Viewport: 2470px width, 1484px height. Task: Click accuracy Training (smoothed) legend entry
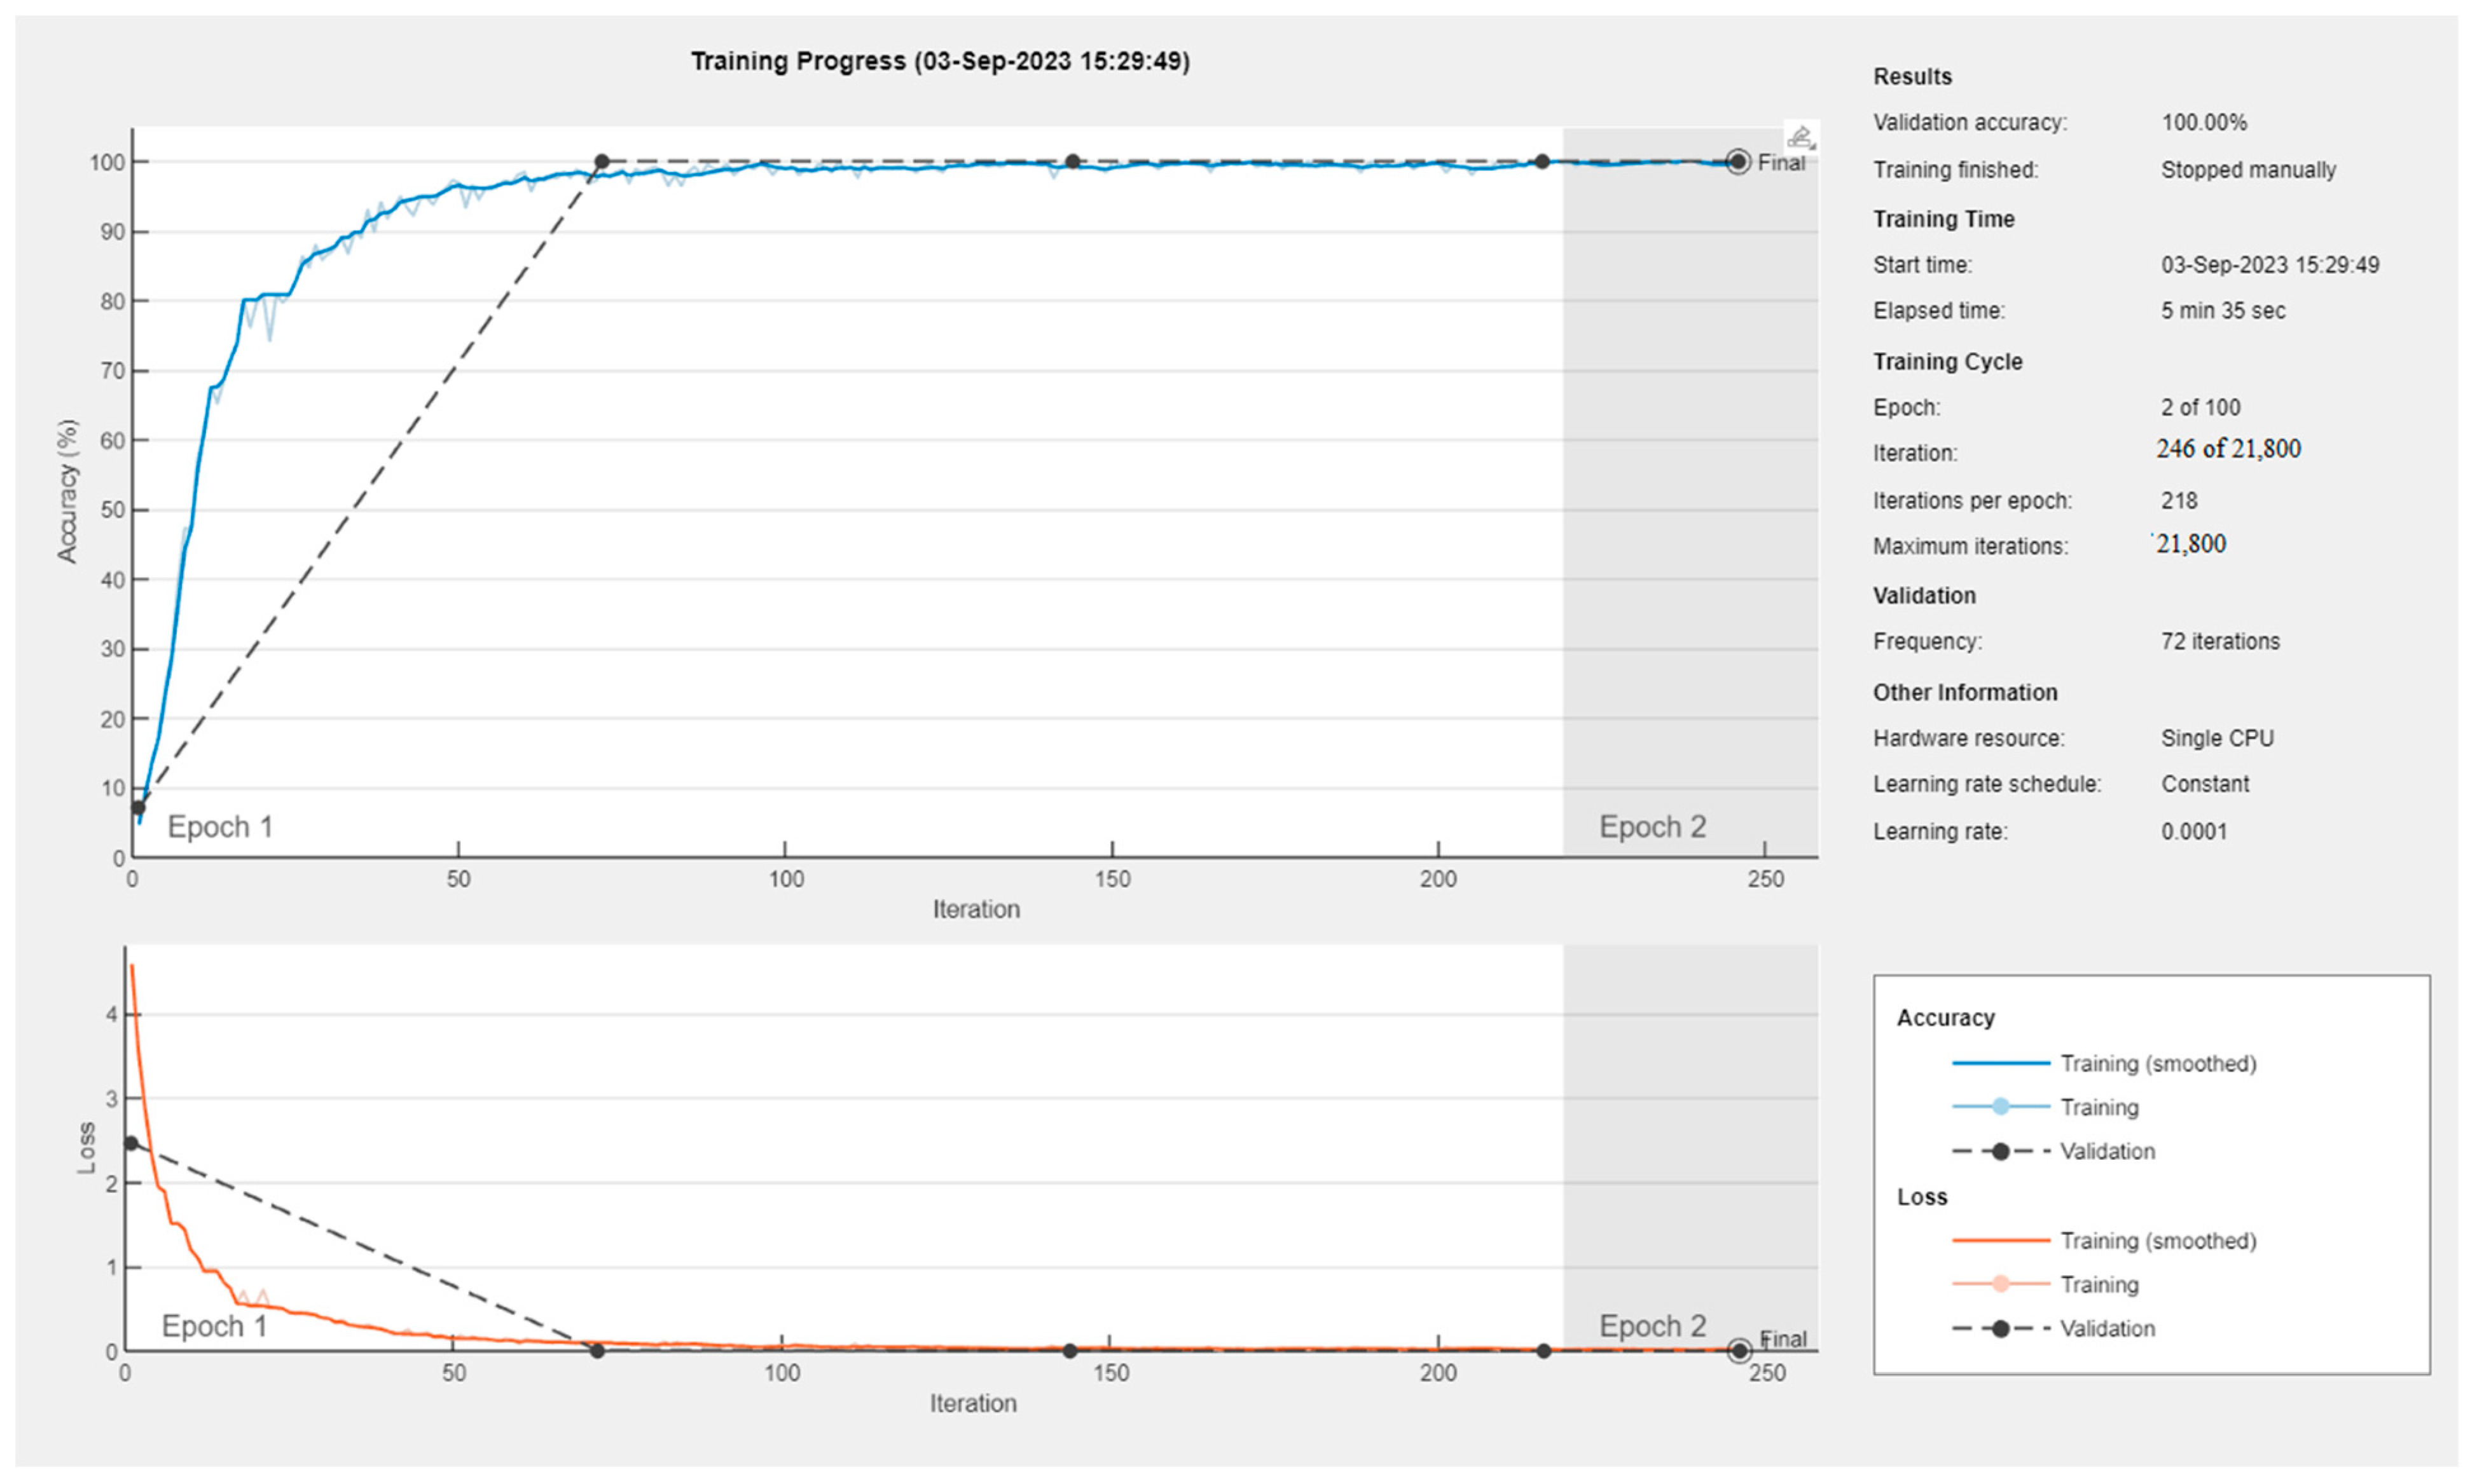coord(2157,1063)
